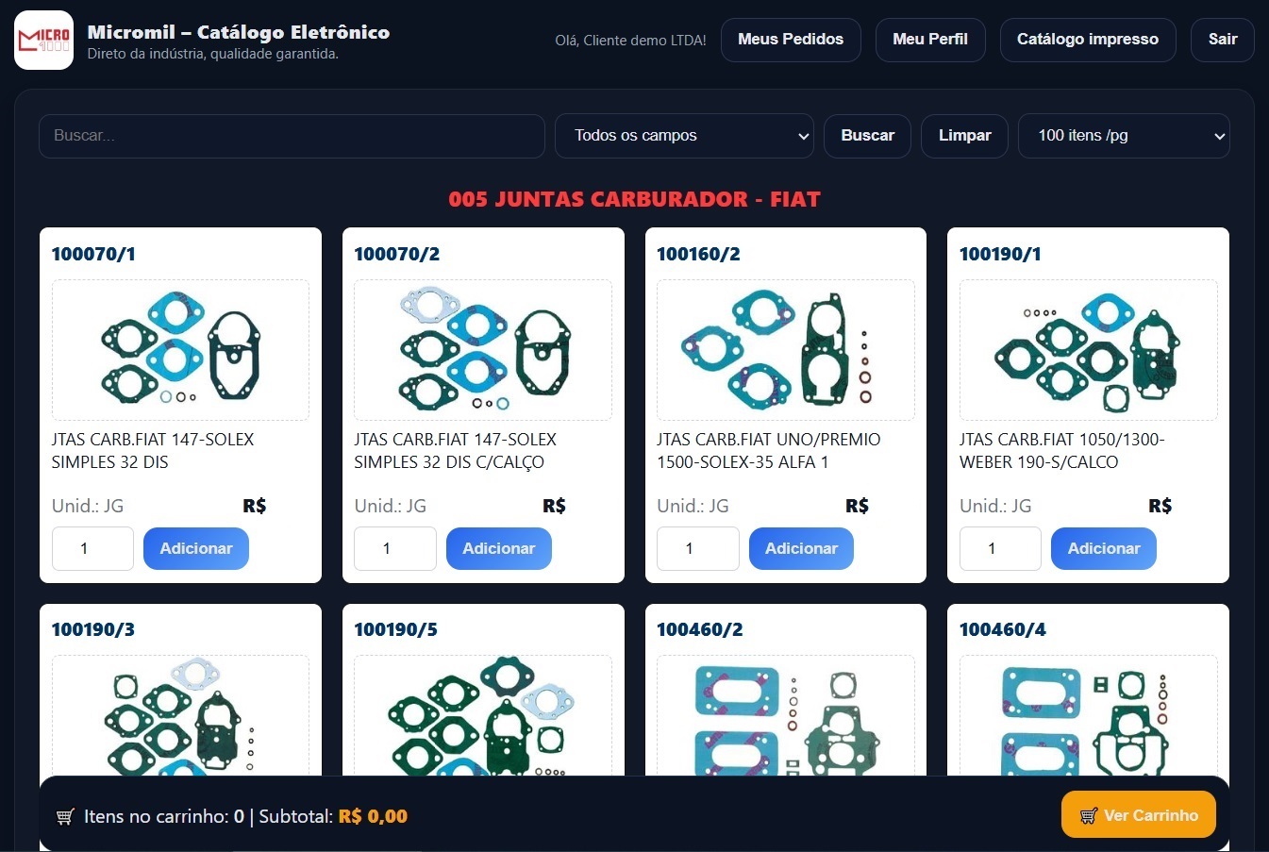Add item 100070/2 to cart

[x=499, y=549]
